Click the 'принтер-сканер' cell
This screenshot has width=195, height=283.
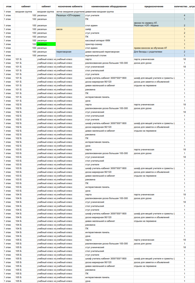point(109,44)
